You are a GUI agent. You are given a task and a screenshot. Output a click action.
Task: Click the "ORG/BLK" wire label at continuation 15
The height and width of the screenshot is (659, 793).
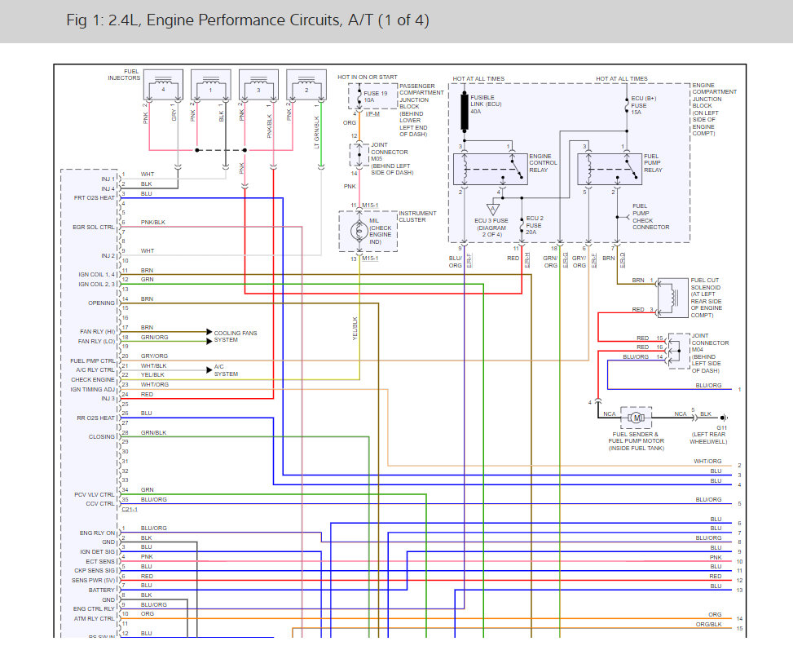click(708, 624)
